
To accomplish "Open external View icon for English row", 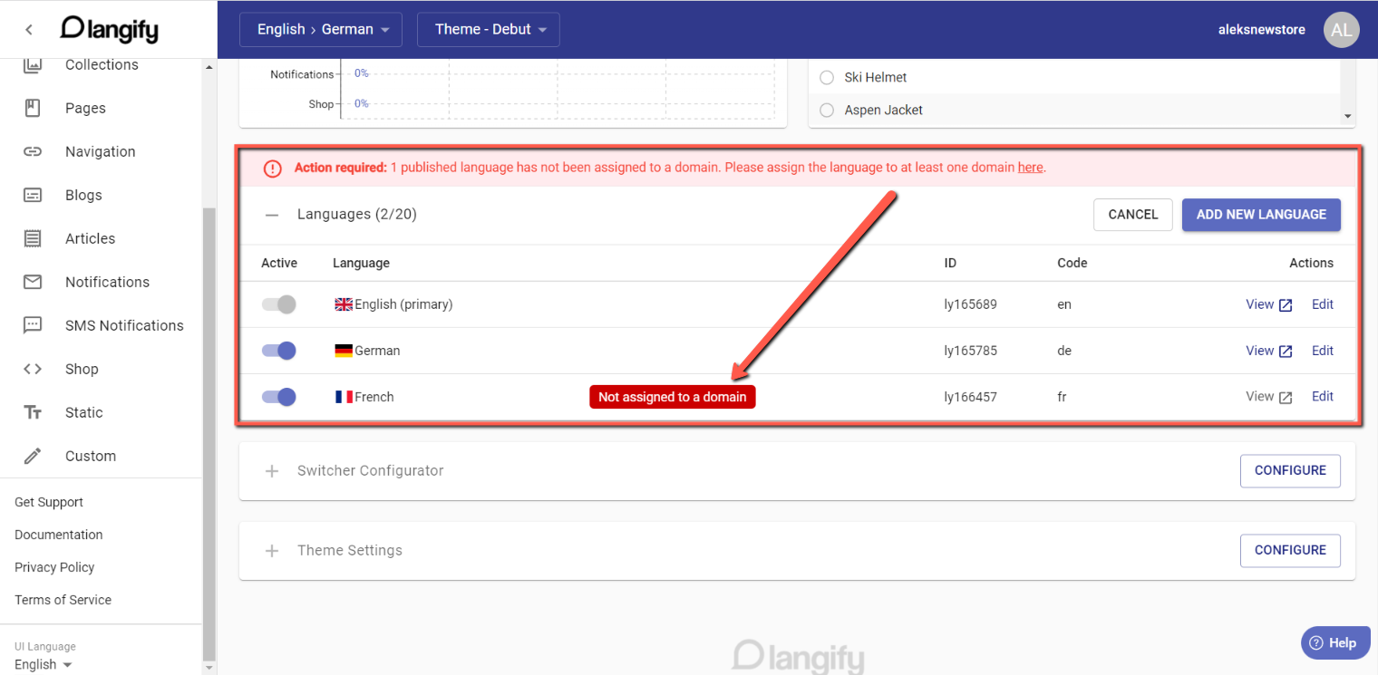I will click(x=1286, y=305).
